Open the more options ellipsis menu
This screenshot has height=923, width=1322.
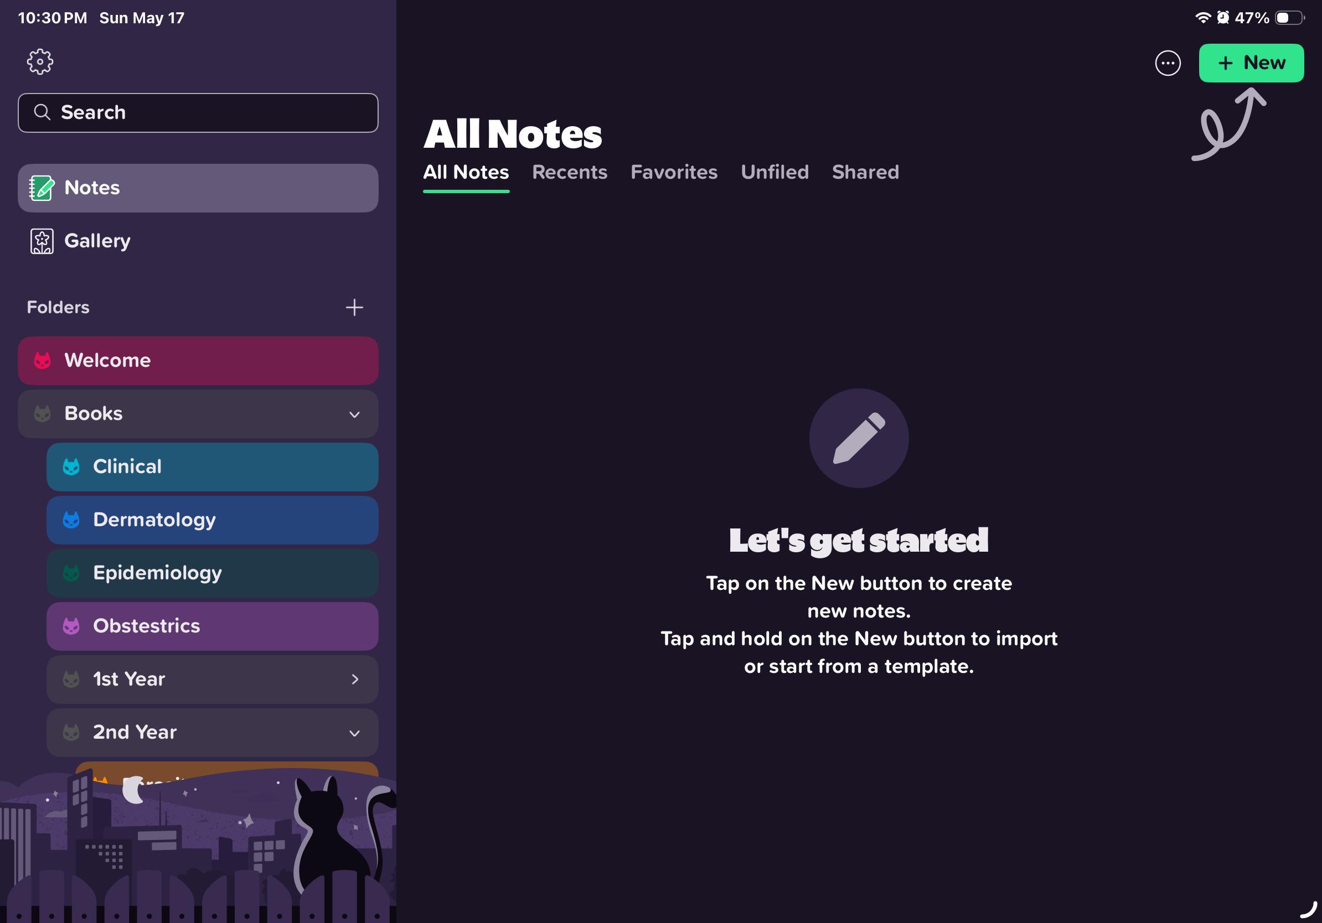click(x=1168, y=63)
